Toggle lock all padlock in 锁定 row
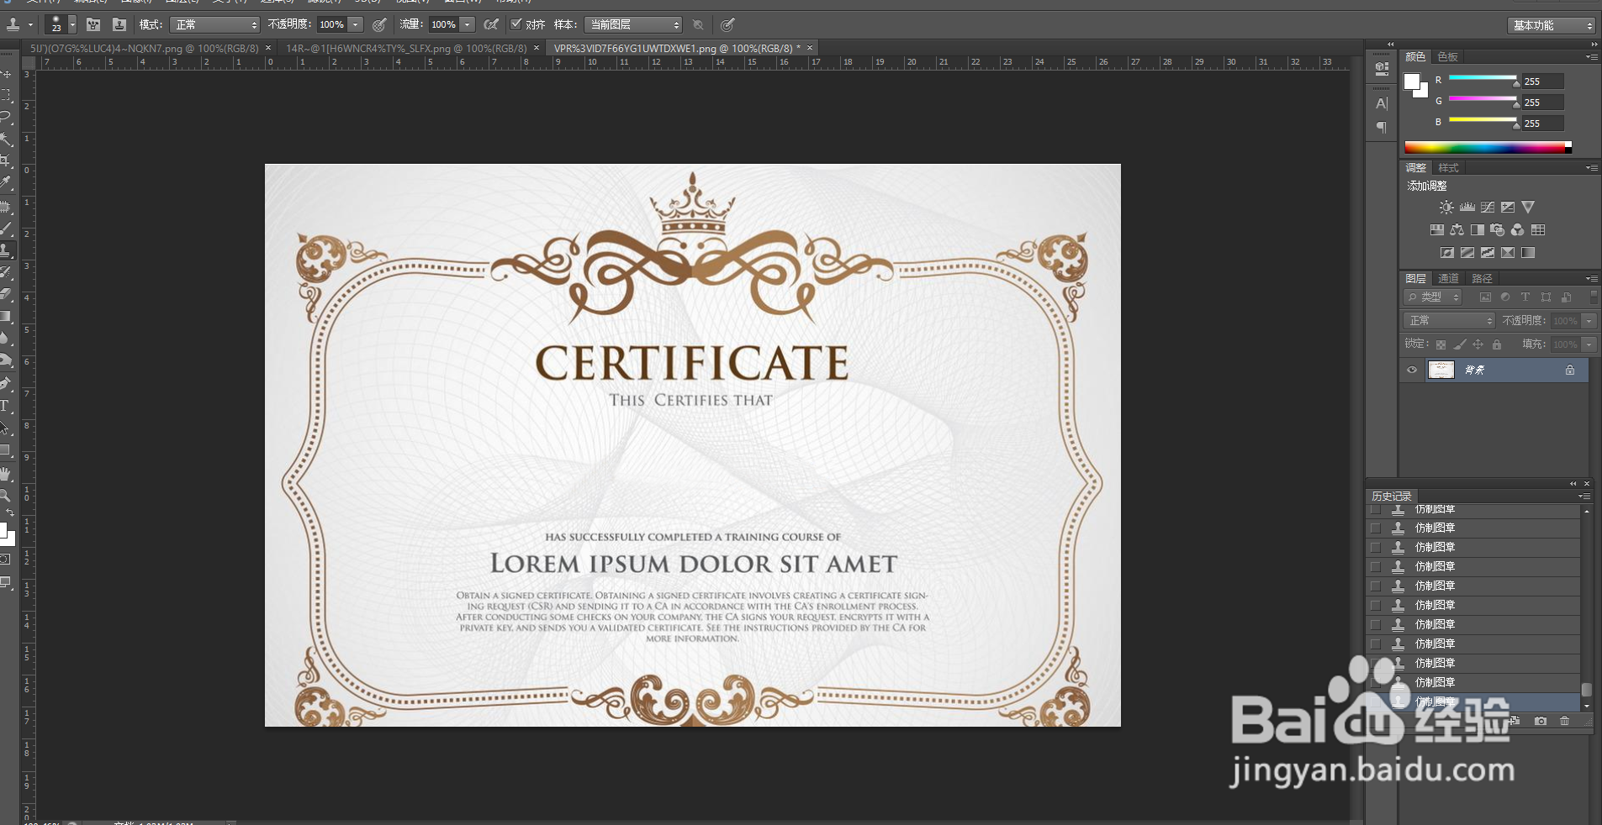 point(1497,344)
